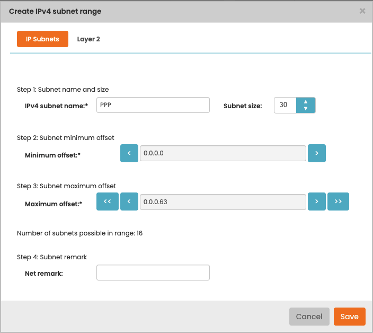Increase minimum offset with right arrow
This screenshot has height=333, width=373.
[x=317, y=153]
